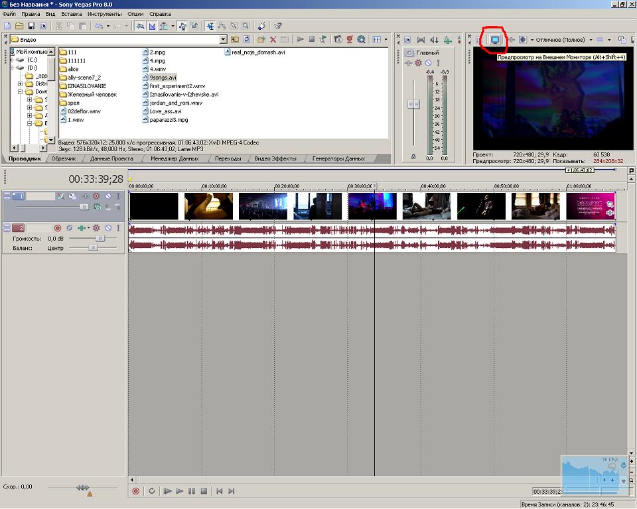Click the transport Stop button
The height and width of the screenshot is (509, 637).
point(204,491)
